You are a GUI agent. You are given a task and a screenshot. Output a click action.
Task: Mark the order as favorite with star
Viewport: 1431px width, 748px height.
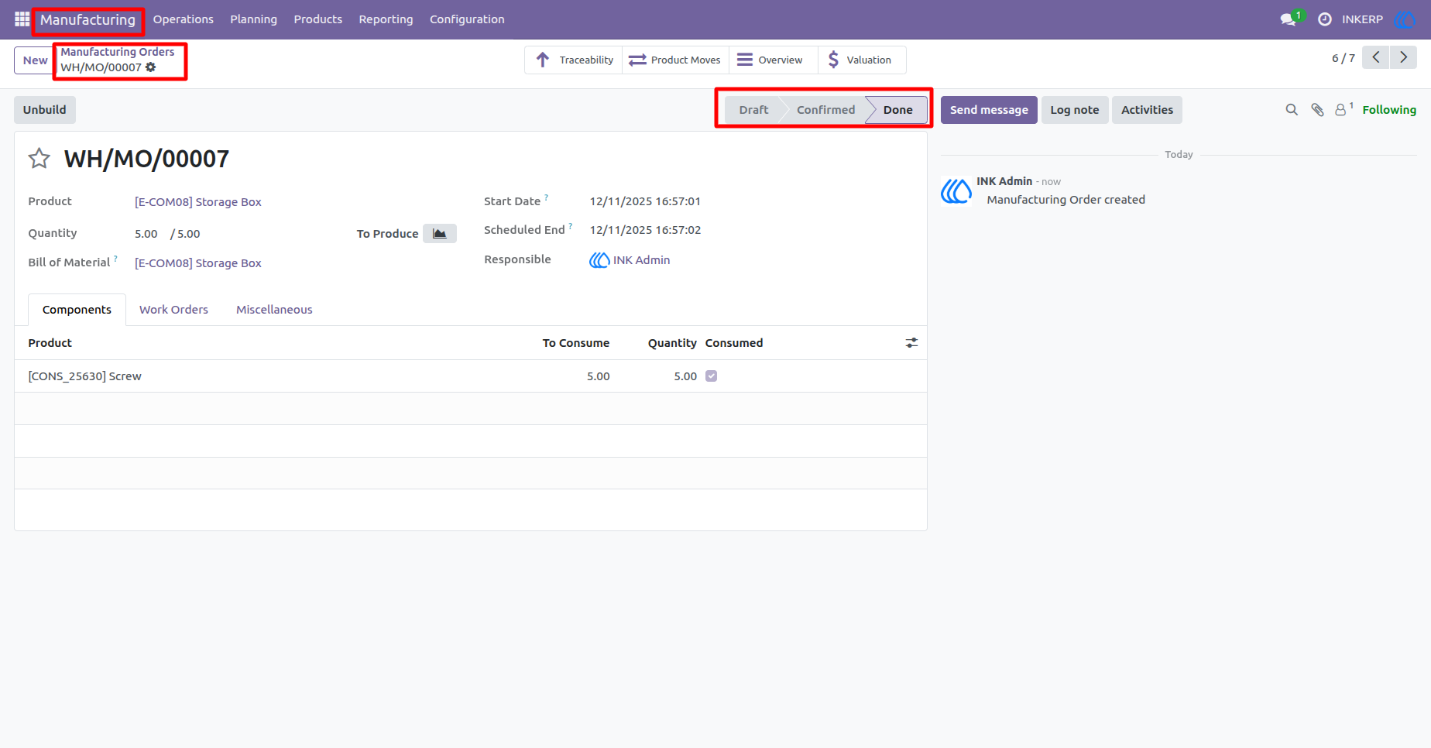click(x=39, y=159)
